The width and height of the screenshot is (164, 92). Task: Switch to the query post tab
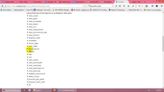(79, 2)
